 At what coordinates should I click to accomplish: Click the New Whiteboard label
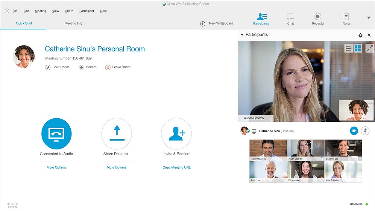[x=221, y=23]
